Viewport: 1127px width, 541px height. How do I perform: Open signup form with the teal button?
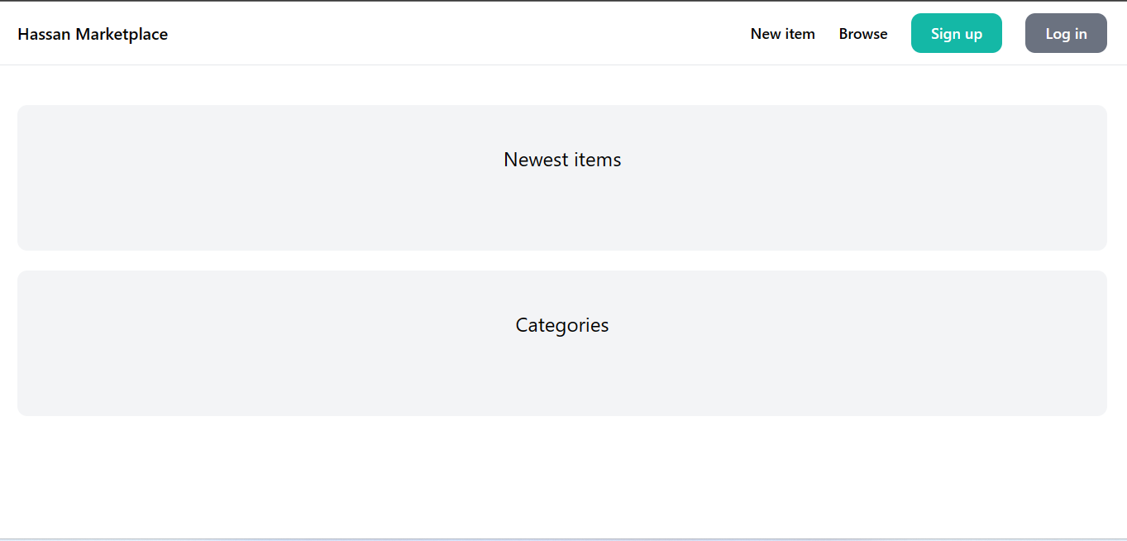(956, 33)
